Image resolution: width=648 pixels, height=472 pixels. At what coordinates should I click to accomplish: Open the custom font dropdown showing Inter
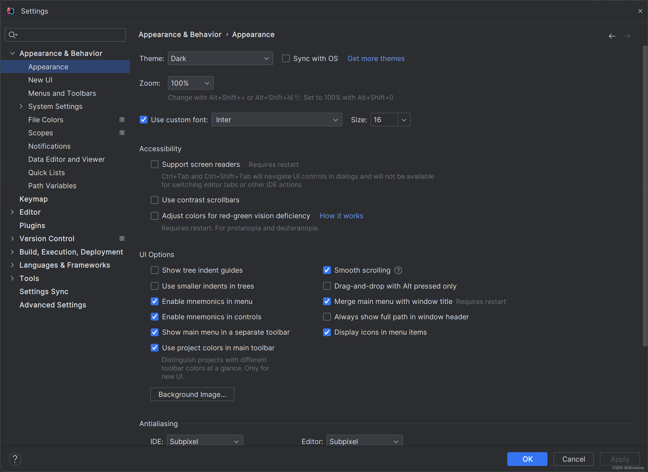pyautogui.click(x=277, y=120)
